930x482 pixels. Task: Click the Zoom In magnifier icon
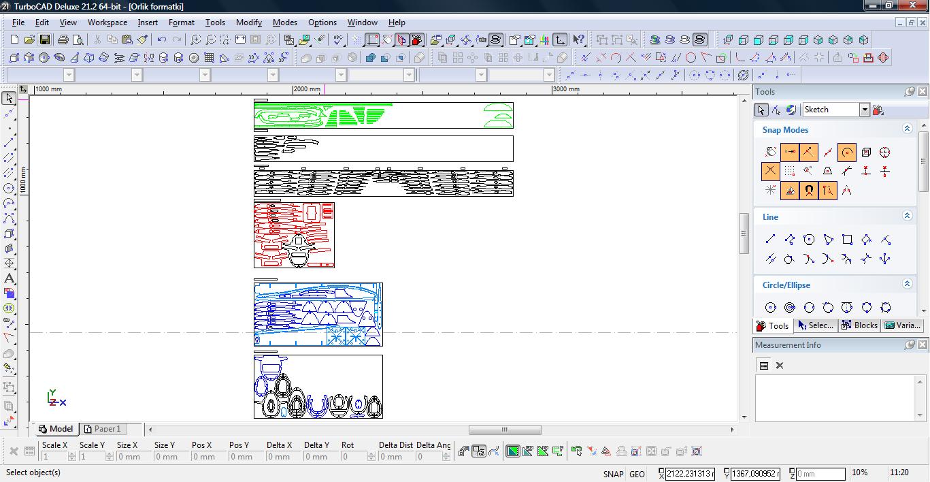(x=195, y=40)
